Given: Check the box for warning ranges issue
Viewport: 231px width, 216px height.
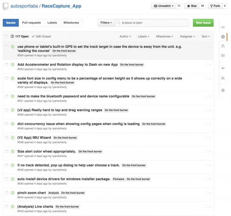Looking at the screenshot, I should (x=7, y=110).
